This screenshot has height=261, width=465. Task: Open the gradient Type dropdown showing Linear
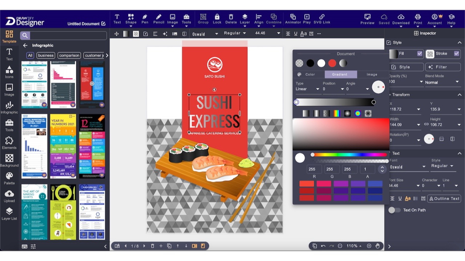point(307,89)
